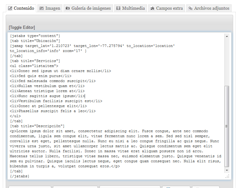Click the text zoom='17'
Image resolution: width=236 pixels, height=188 pixels.
click(x=73, y=51)
